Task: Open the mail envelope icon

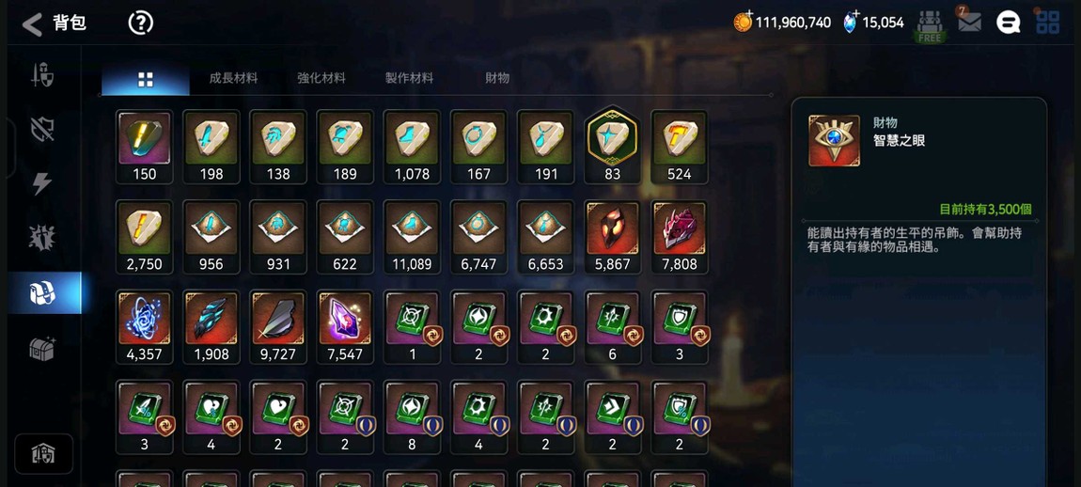Action: pyautogui.click(x=969, y=23)
